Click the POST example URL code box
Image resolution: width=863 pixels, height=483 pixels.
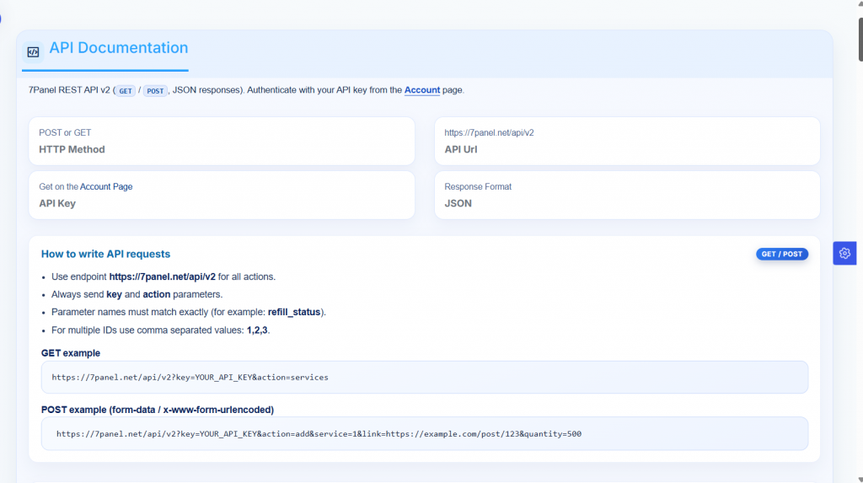pyautogui.click(x=425, y=433)
